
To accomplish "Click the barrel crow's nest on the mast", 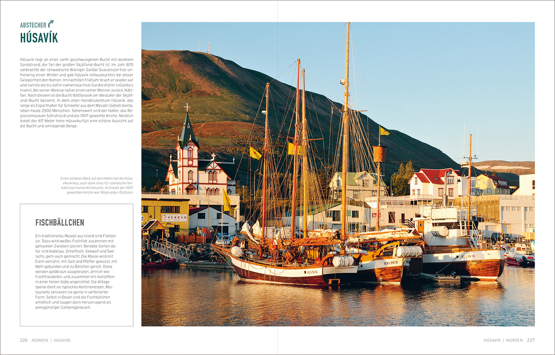I will 379,154.
